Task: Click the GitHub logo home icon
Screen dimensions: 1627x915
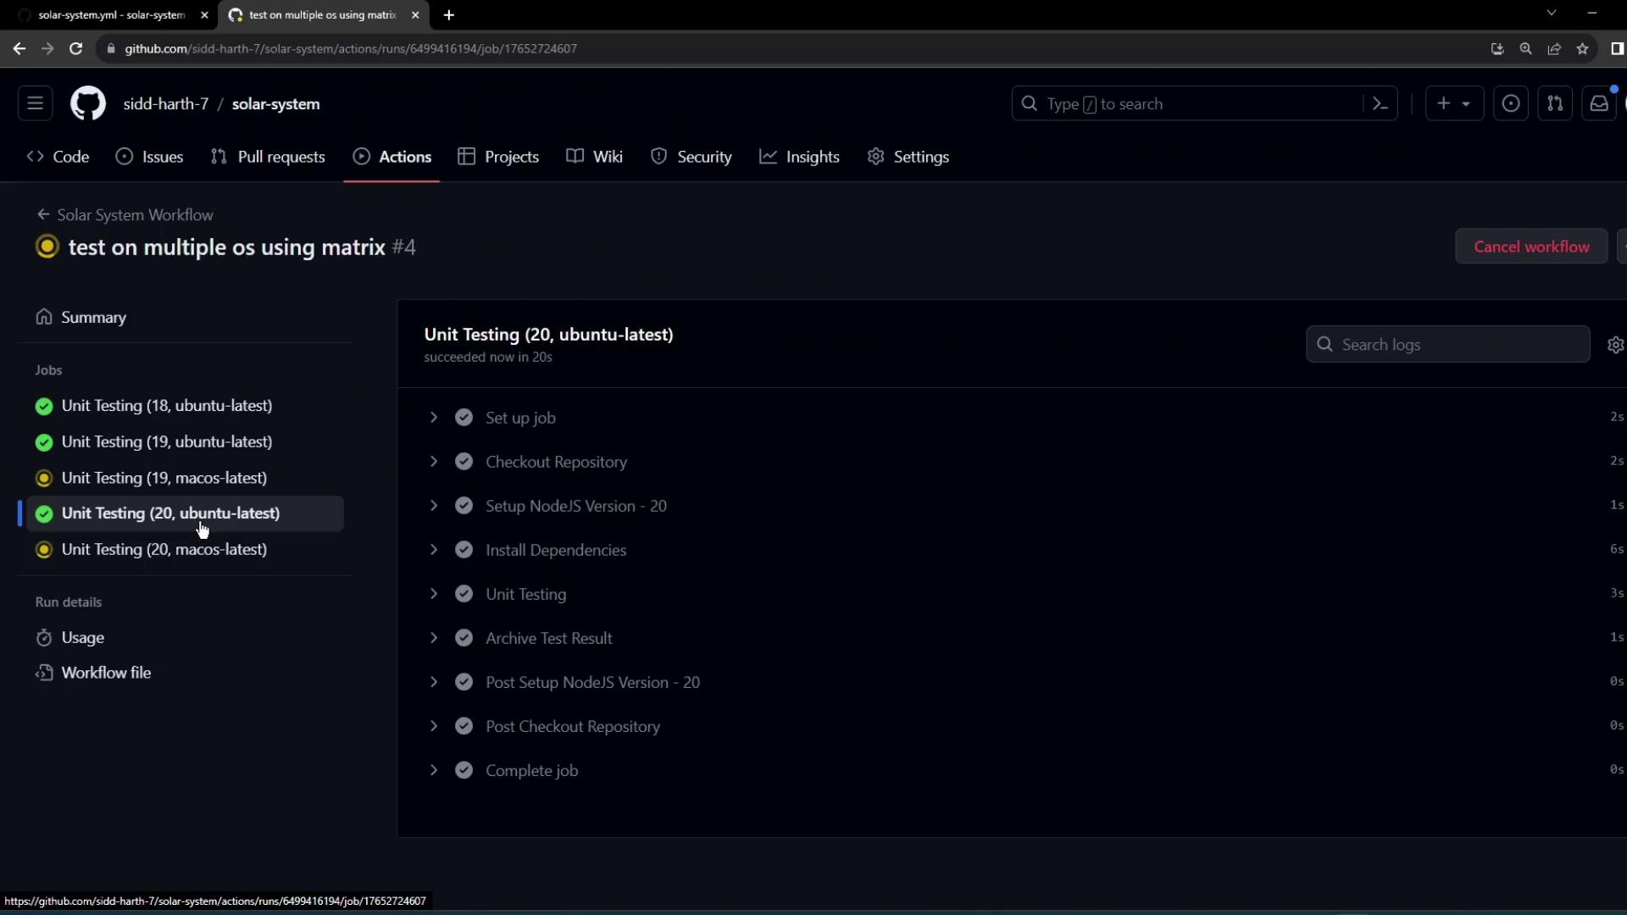Action: [x=87, y=103]
